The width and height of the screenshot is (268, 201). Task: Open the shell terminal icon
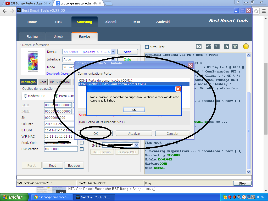coord(217,46)
